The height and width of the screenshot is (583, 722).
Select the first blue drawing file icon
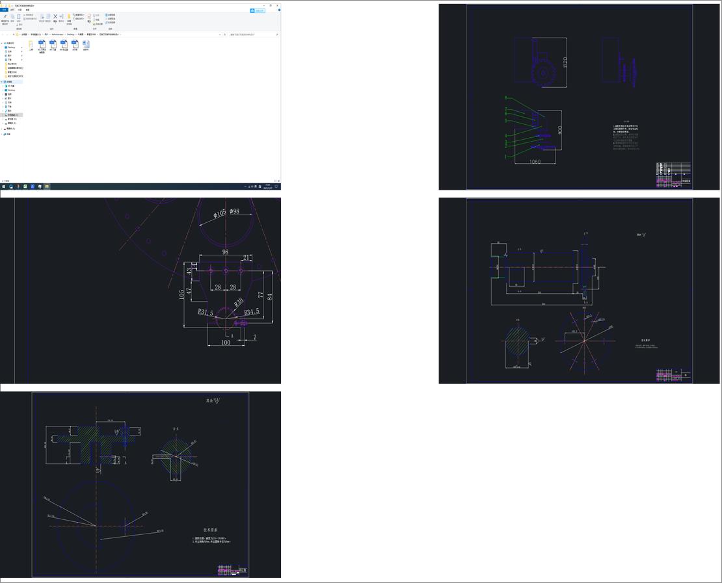[41, 44]
